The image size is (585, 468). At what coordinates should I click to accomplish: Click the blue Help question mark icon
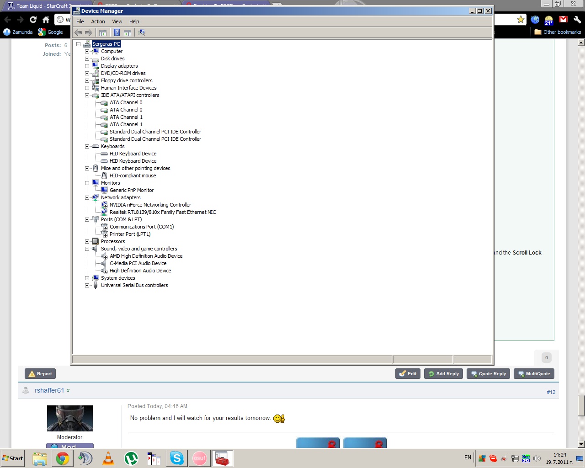click(x=117, y=32)
